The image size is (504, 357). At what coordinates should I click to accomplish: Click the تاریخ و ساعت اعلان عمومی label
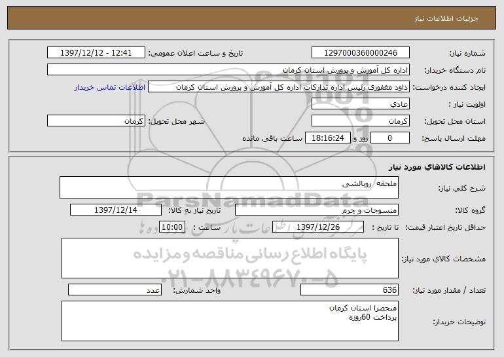tap(196, 54)
